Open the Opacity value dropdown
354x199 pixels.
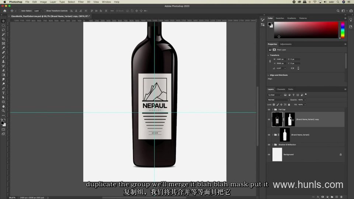(305, 100)
